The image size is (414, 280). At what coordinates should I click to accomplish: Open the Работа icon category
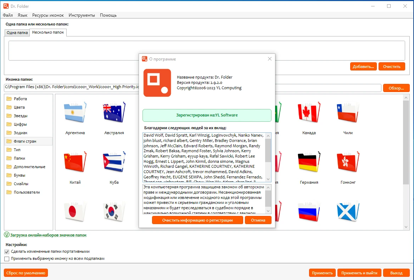pyautogui.click(x=28, y=99)
